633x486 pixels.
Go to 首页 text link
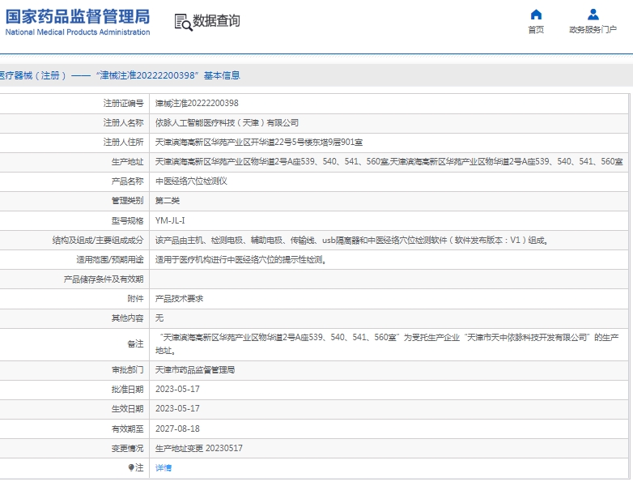click(536, 29)
